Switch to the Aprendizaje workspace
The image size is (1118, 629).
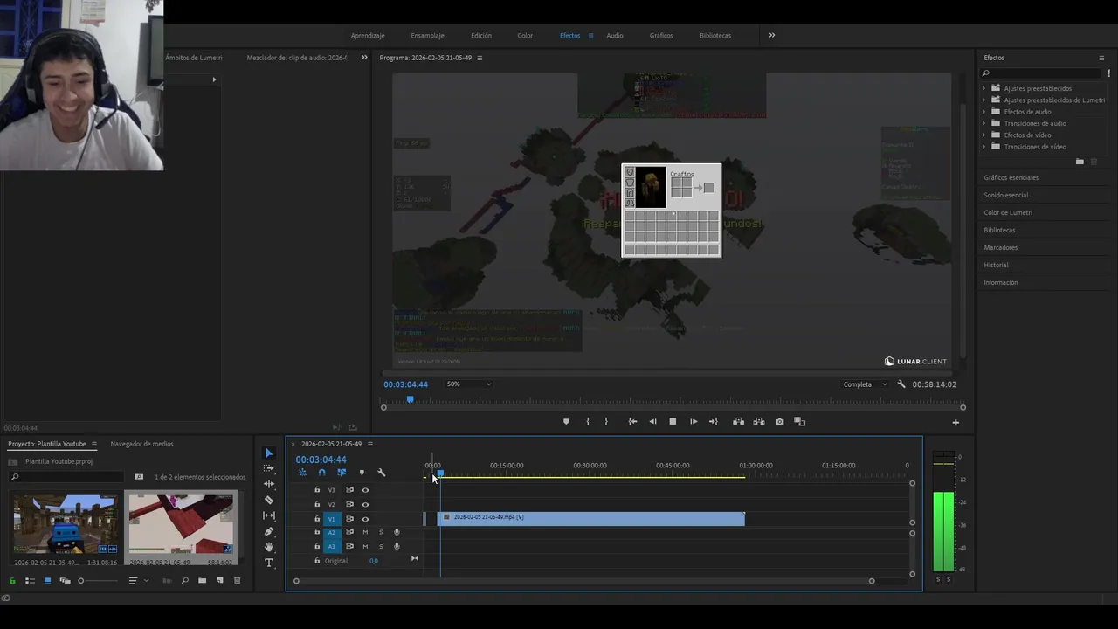pos(368,36)
